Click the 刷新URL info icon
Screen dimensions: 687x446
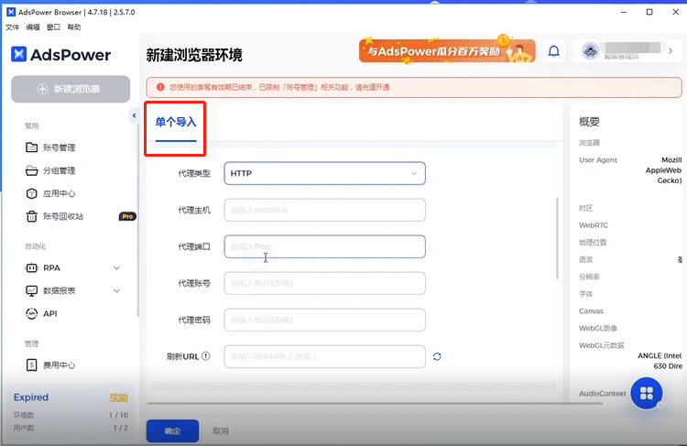(x=206, y=356)
